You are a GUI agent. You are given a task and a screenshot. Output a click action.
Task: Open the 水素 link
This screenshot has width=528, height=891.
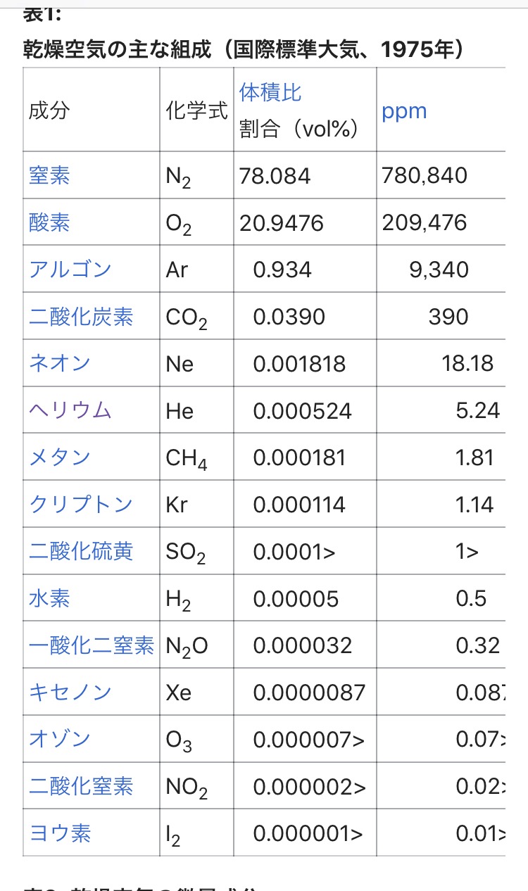(49, 598)
